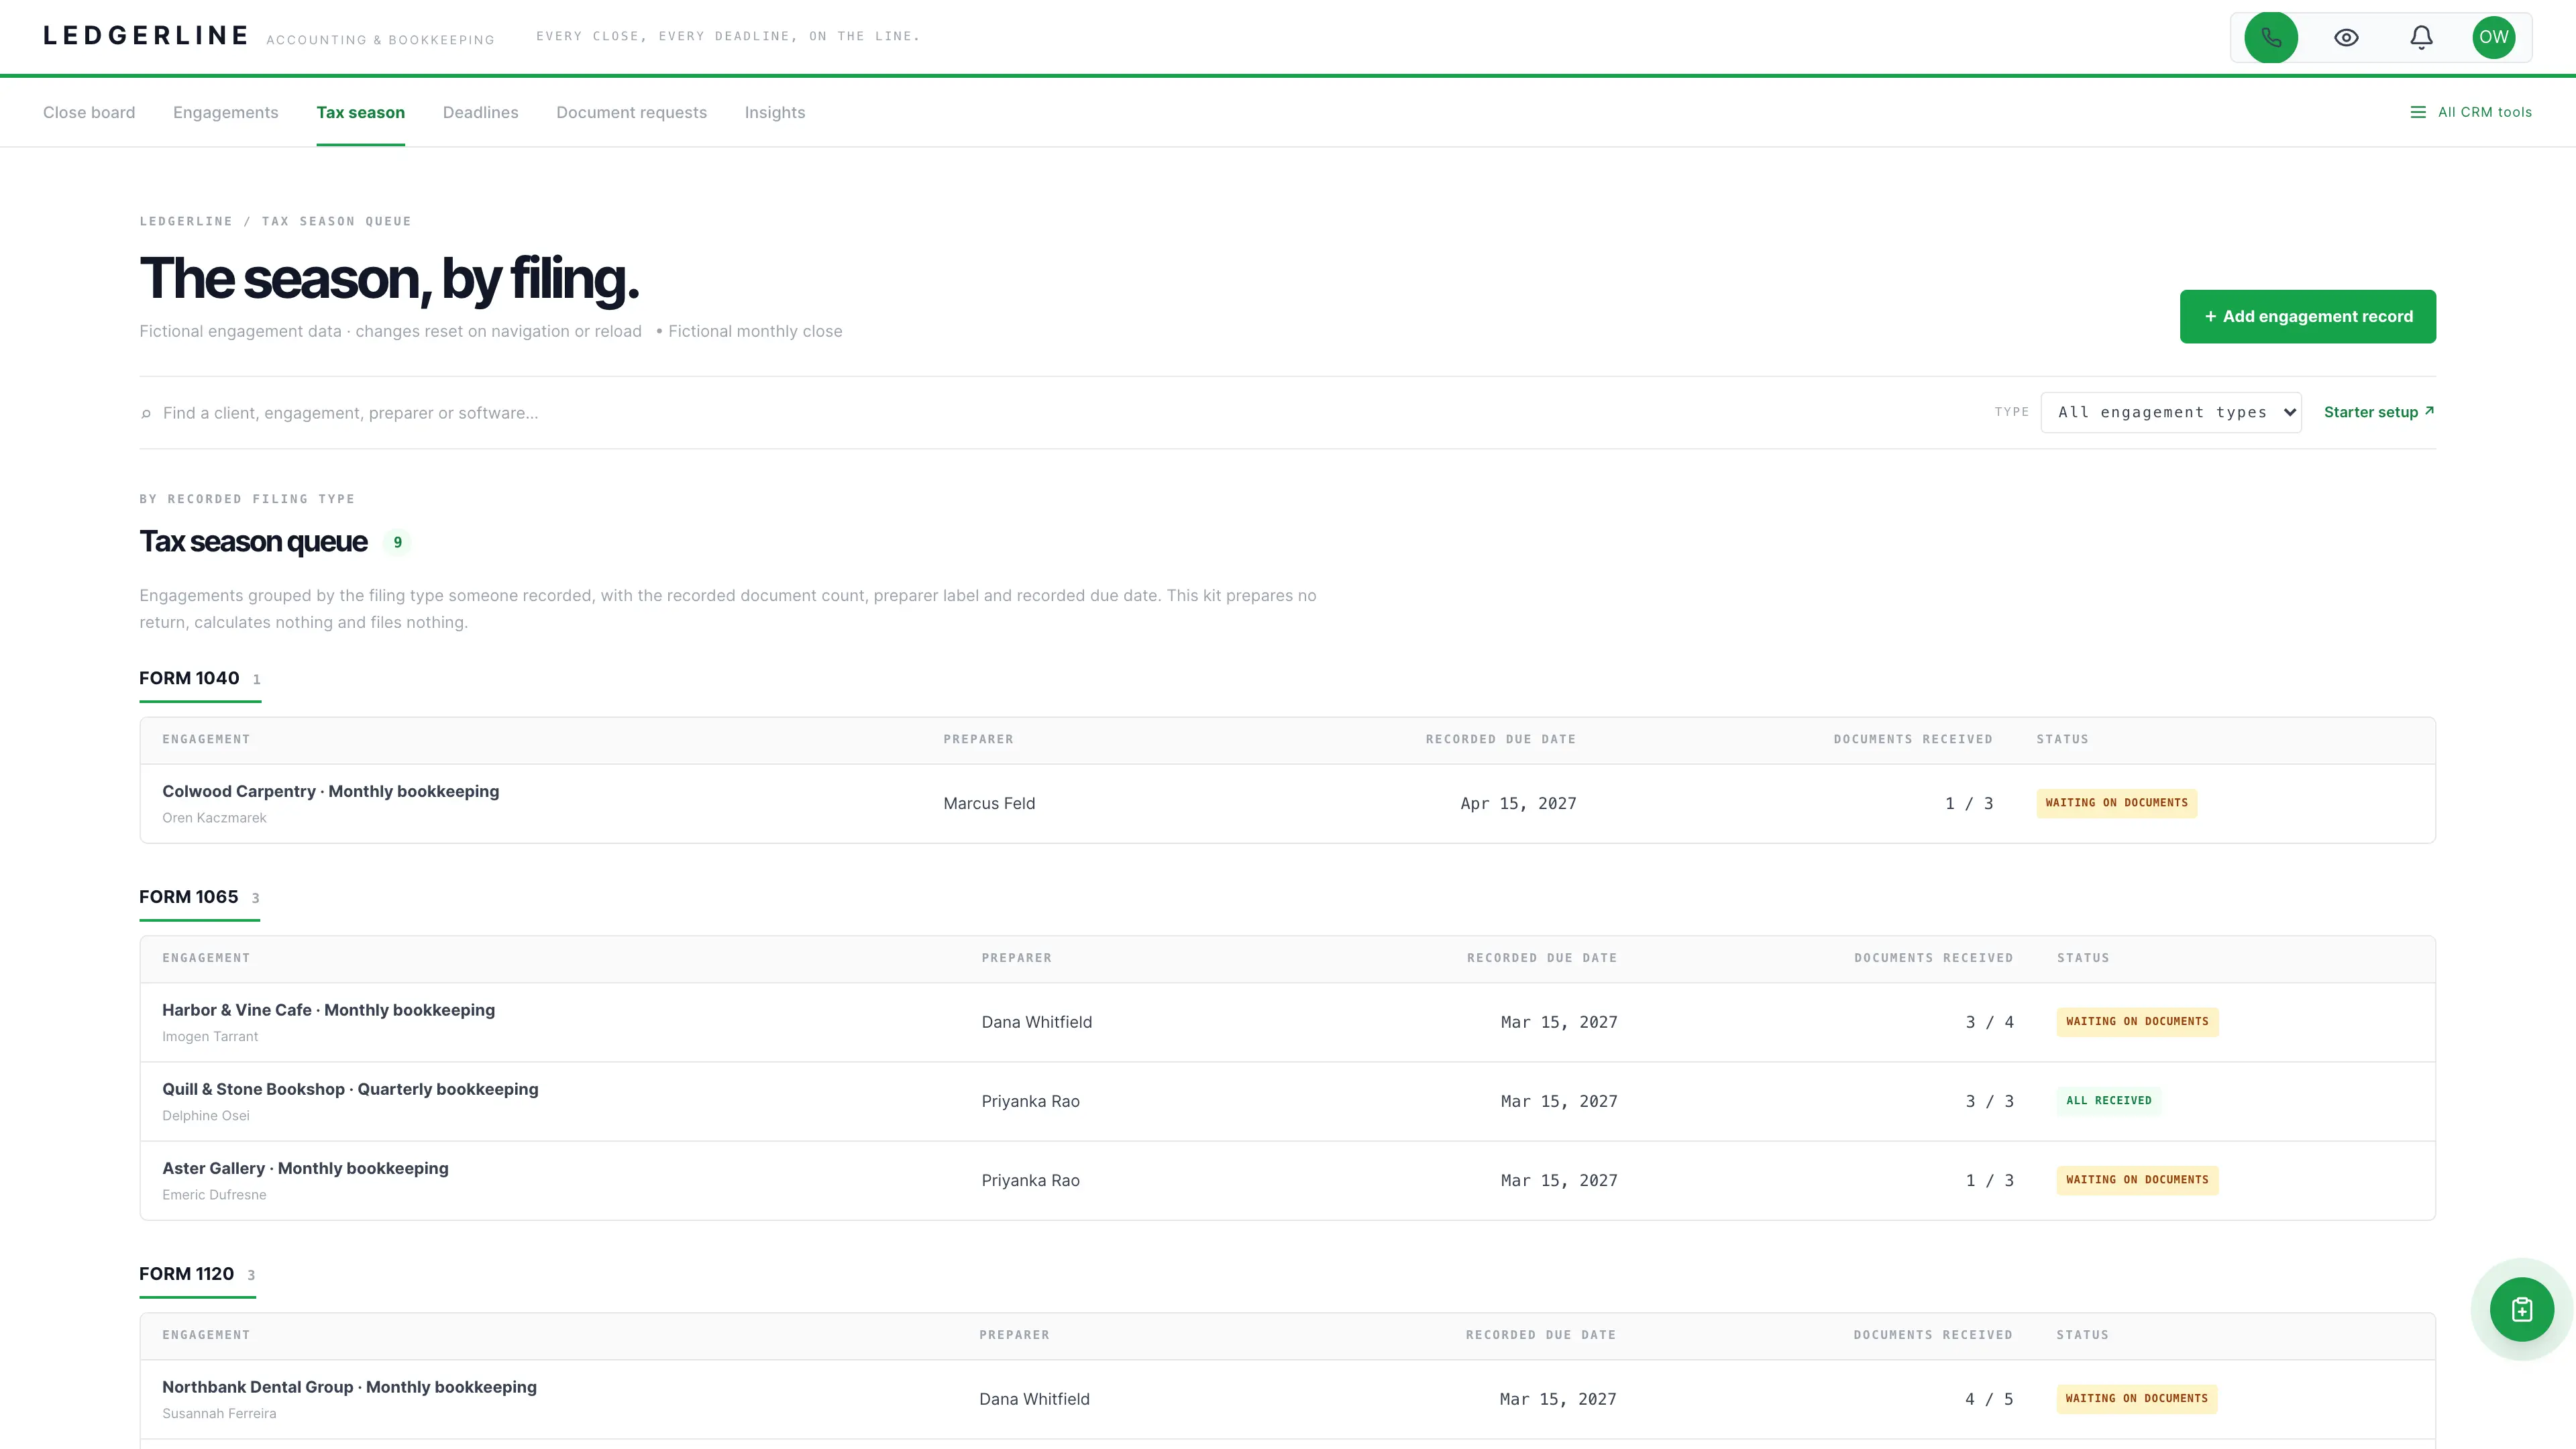Click LEDGERLINE breadcrumb link
Screen dimensions: 2576x1449
186,221
